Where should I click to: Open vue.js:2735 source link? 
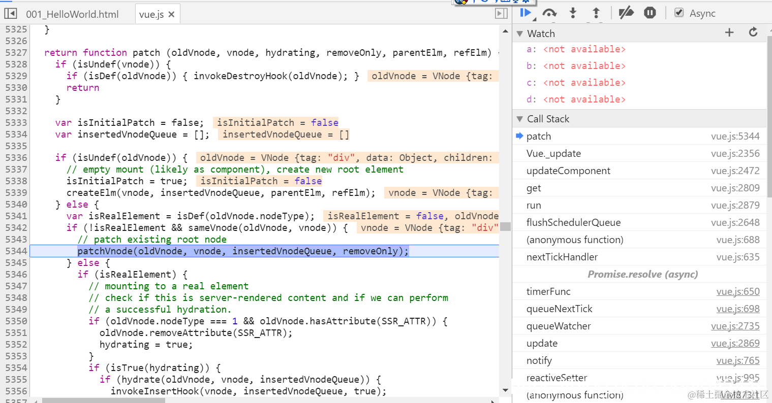point(735,326)
